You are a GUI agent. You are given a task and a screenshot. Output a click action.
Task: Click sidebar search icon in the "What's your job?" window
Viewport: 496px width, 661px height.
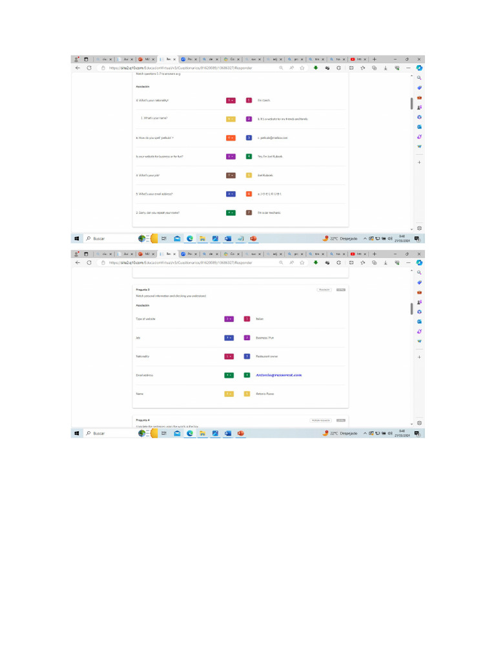419,78
